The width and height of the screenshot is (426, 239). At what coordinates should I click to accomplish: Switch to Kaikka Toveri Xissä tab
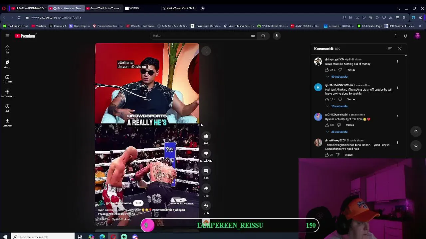click(x=180, y=8)
